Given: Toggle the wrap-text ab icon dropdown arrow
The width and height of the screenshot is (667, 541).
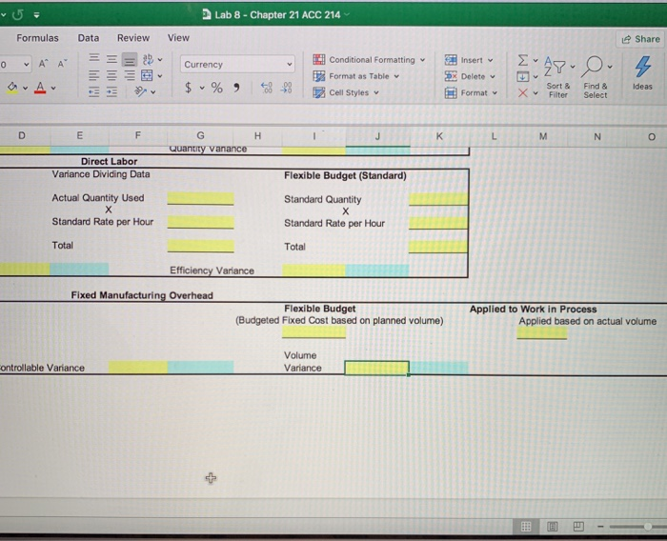Looking at the screenshot, I should [x=160, y=60].
